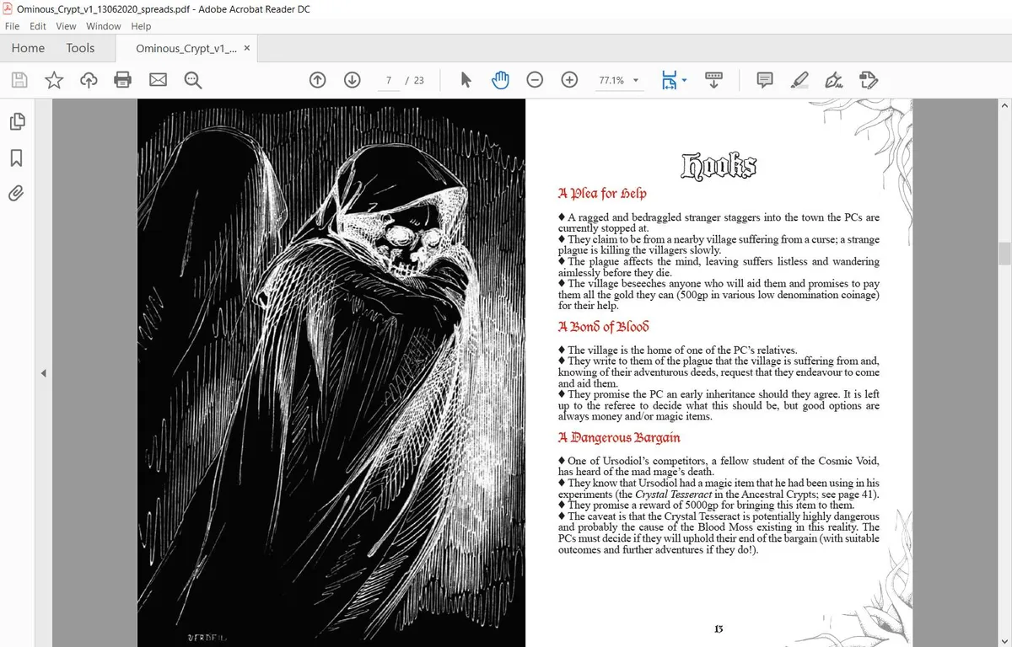Click the page number input field
The height and width of the screenshot is (647, 1012).
coord(388,80)
